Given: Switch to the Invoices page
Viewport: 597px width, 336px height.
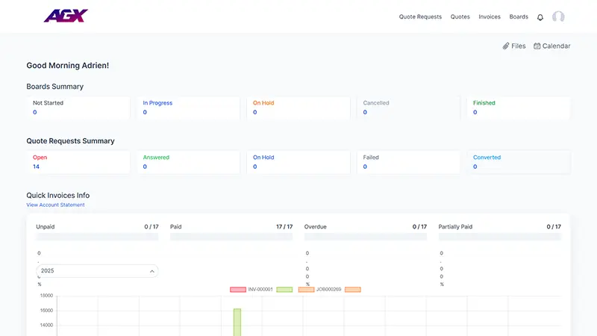Looking at the screenshot, I should click(x=490, y=16).
